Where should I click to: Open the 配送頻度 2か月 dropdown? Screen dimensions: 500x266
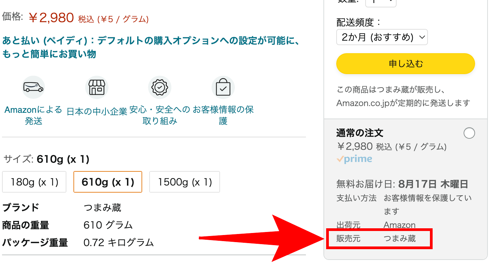(382, 37)
